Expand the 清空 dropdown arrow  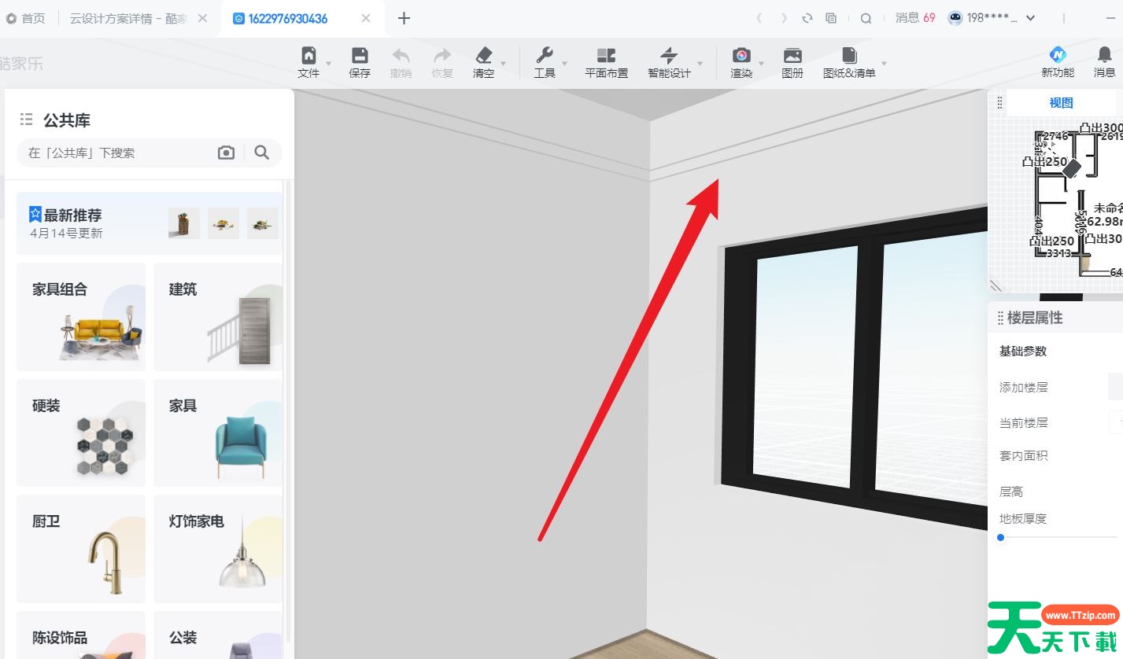coord(504,64)
